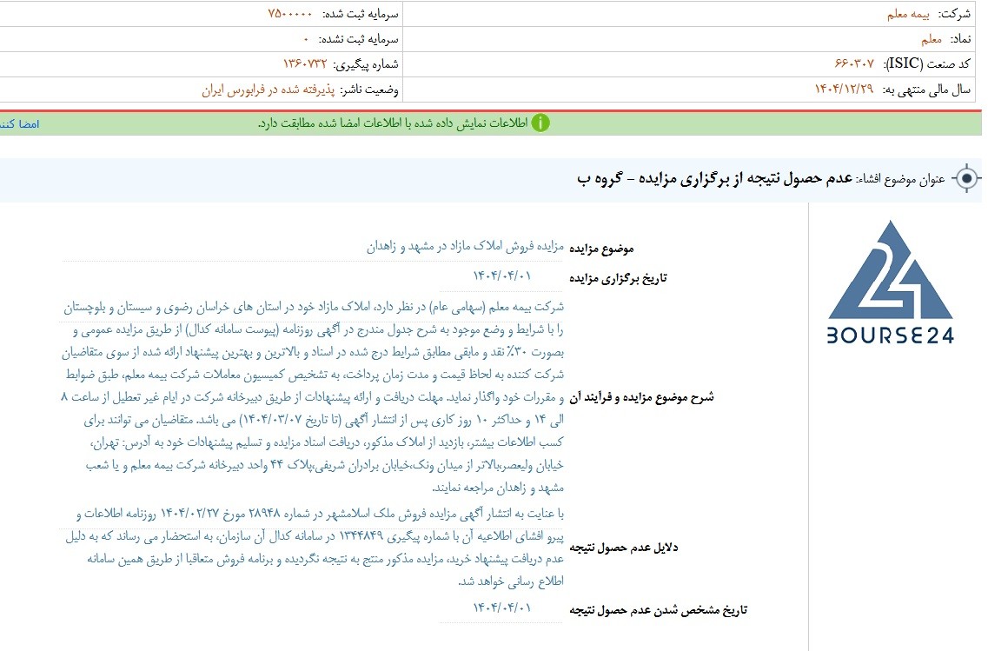Click the 'موضوع مزایده' field label
This screenshot has width=988, height=651.
point(601,249)
